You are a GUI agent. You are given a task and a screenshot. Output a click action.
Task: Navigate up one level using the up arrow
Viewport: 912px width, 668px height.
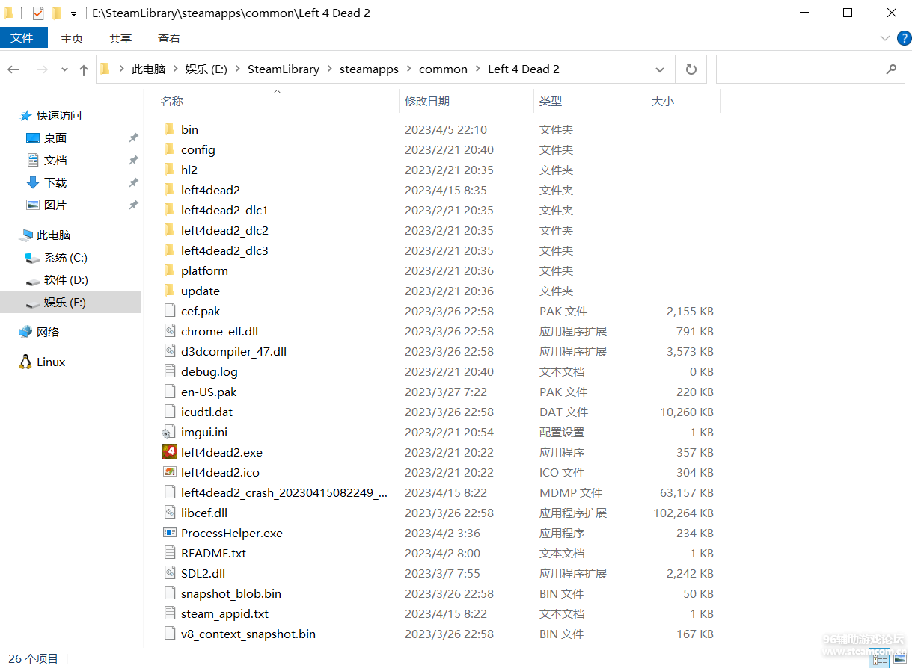point(83,69)
